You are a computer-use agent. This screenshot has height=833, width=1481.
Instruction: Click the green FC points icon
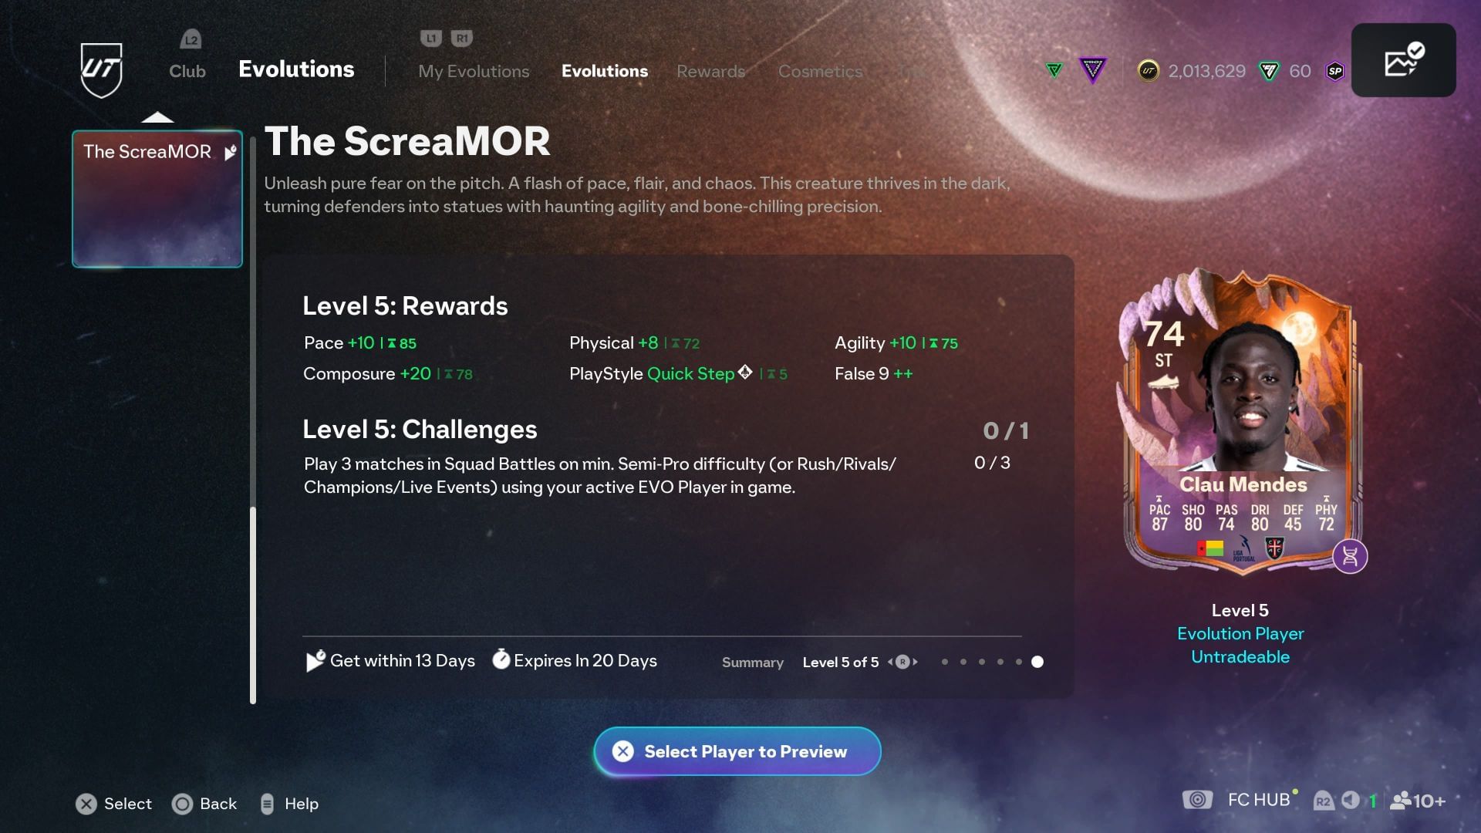tap(1268, 71)
